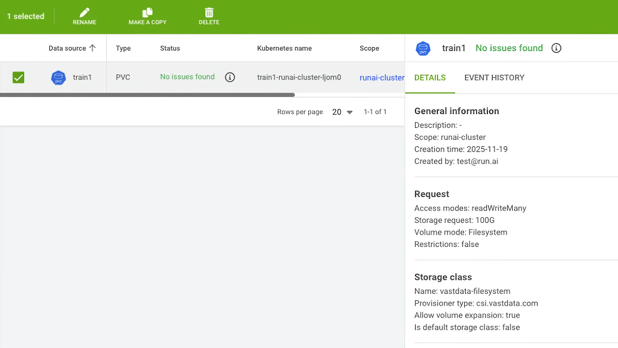The height and width of the screenshot is (348, 618).
Task: Click the Scope column header
Action: coord(370,48)
